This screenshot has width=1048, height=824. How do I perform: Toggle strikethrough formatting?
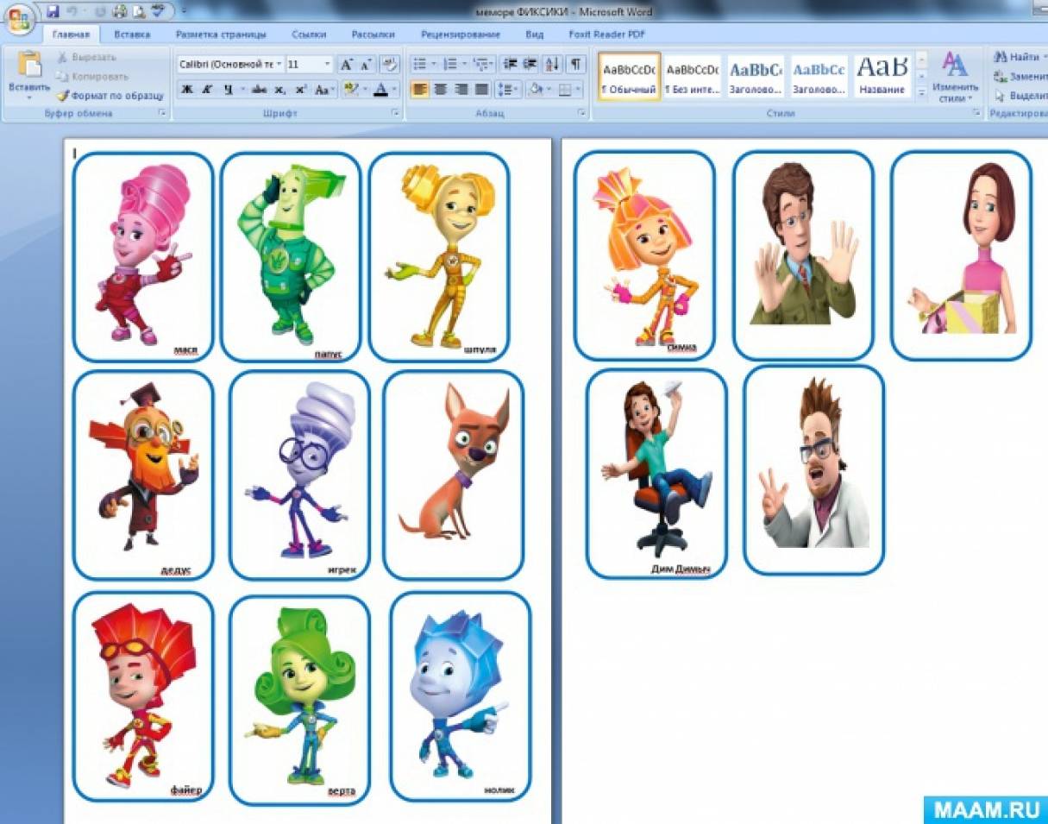point(260,89)
